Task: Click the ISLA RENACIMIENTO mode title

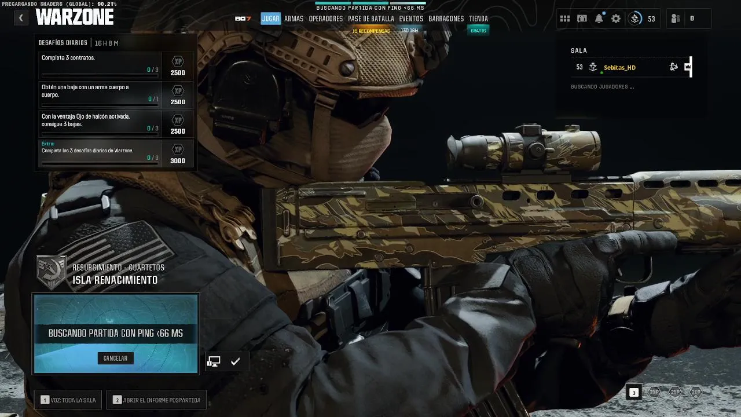Action: 115,280
